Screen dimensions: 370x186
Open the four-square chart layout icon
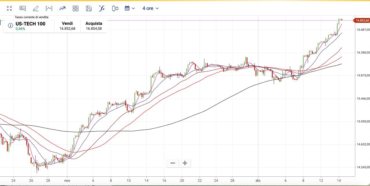(75, 8)
